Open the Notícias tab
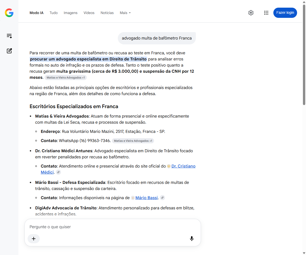This screenshot has height=255, width=306. pyautogui.click(x=107, y=13)
